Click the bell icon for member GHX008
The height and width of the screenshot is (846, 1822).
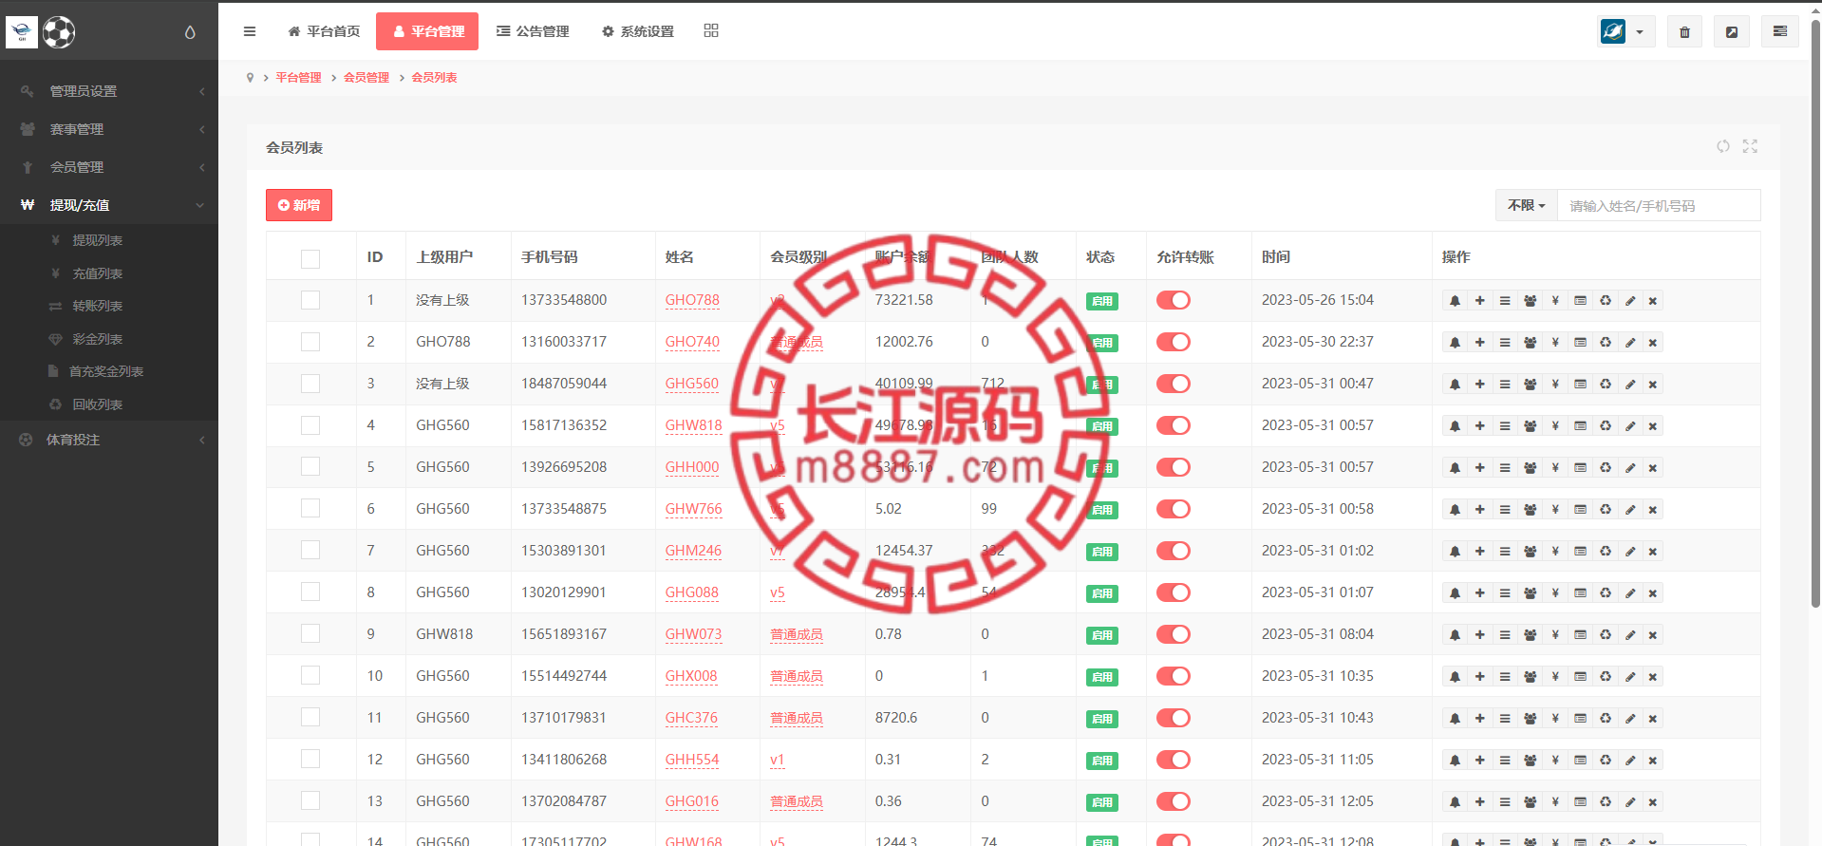click(x=1455, y=677)
